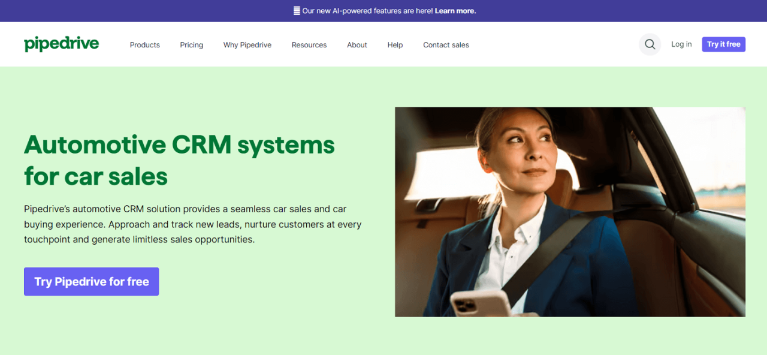
Task: Click the Try Pipedrive for free button
Action: [x=92, y=282]
